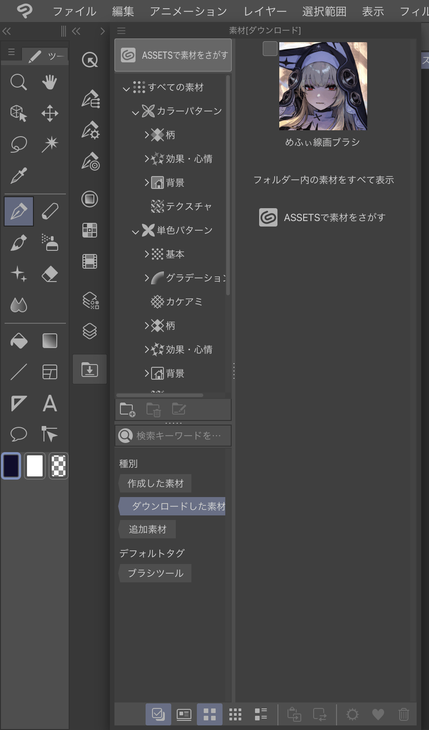Select the Ruler tool
429x730 pixels.
coord(19,403)
